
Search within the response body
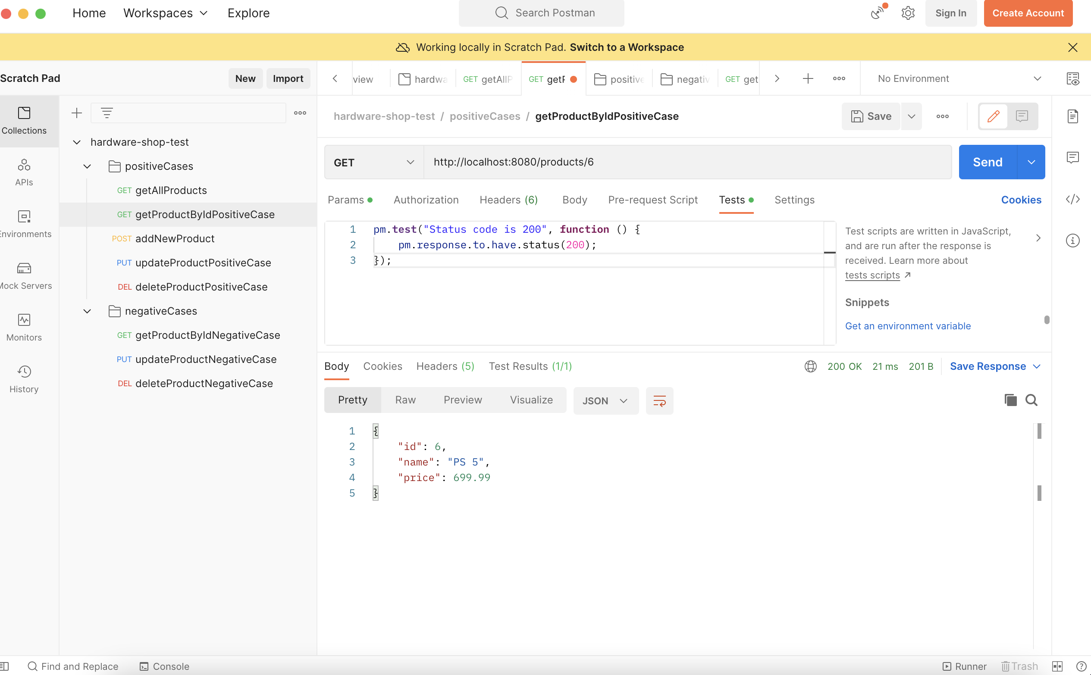coord(1031,400)
